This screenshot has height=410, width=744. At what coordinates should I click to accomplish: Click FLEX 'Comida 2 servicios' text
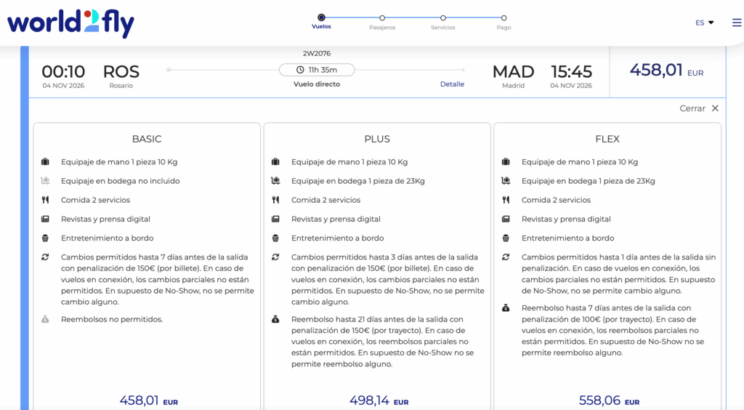tap(556, 200)
